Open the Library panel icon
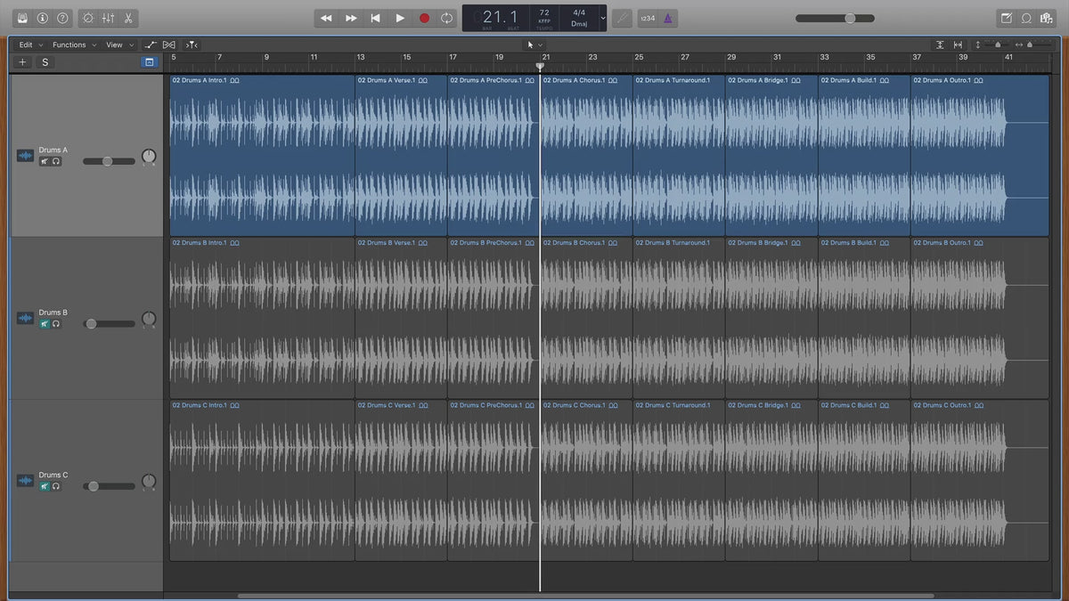This screenshot has height=601, width=1069. tap(22, 18)
